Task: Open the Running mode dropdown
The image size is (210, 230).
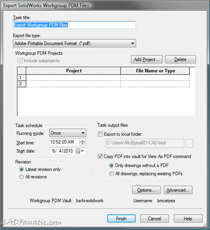Action: [68, 133]
